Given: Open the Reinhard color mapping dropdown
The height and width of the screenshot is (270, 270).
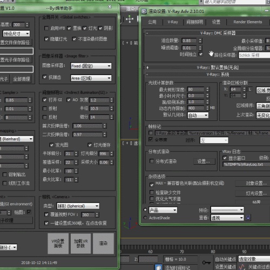Looking at the screenshot, I should (x=16, y=139).
